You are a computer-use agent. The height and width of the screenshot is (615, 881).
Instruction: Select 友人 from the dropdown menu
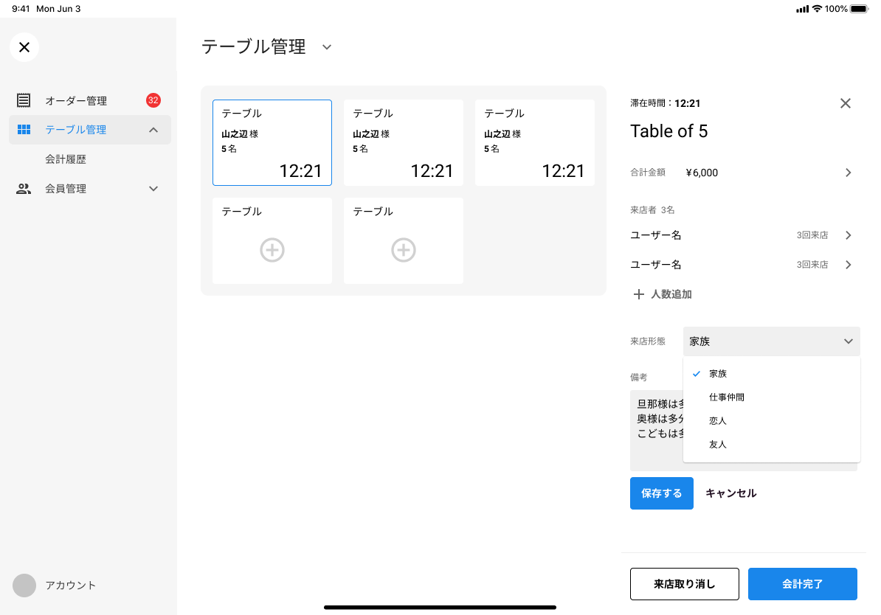[x=718, y=445]
